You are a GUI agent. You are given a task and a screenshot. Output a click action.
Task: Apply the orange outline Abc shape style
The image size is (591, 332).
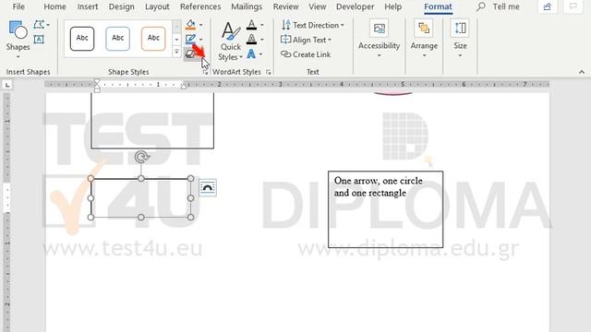click(153, 38)
